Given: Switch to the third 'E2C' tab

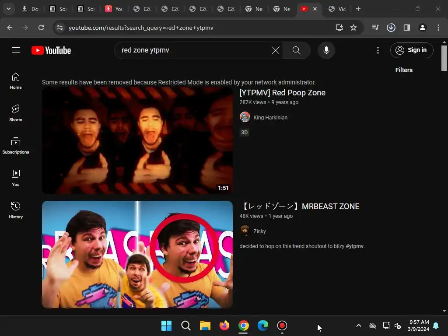Looking at the screenshot, I should (x=198, y=9).
